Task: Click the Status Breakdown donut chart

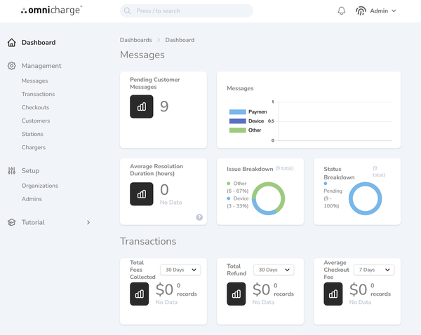Action: 365,198
